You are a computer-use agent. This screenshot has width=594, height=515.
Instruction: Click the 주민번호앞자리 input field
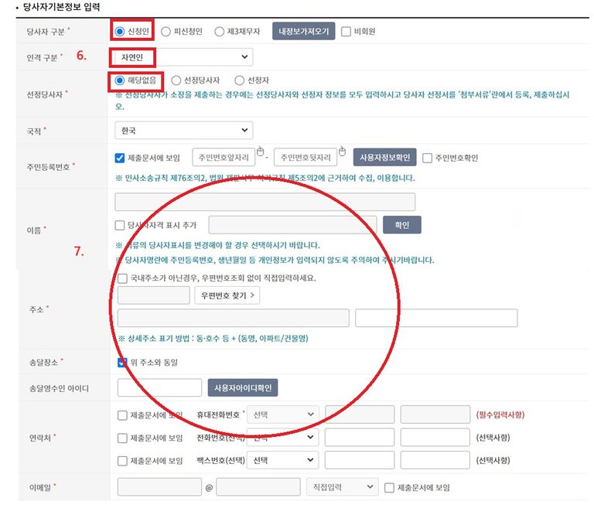click(223, 158)
